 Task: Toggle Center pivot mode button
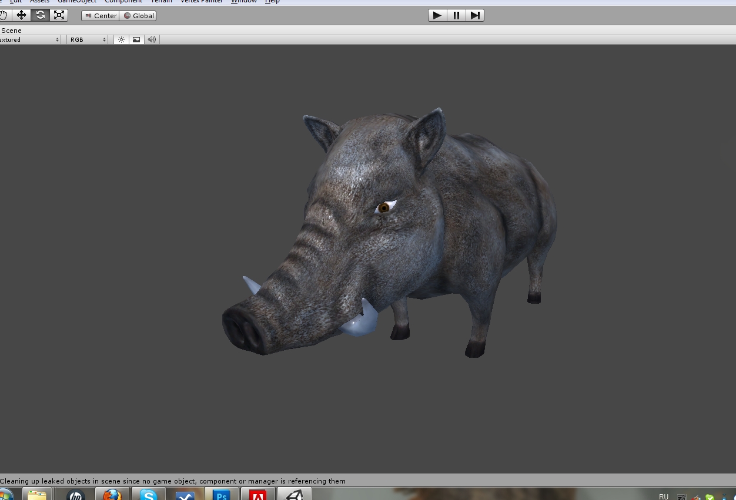pos(101,16)
